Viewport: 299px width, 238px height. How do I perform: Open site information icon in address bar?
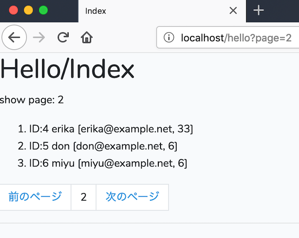168,38
